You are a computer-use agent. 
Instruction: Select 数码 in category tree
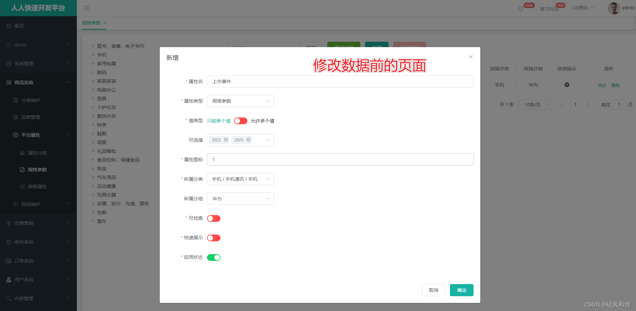pos(102,72)
